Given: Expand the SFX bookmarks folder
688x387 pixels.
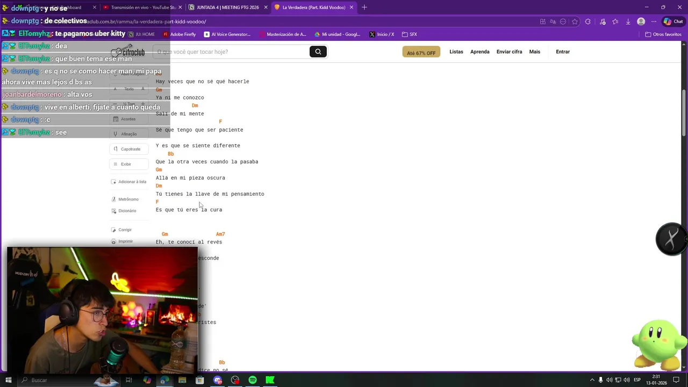Looking at the screenshot, I should 410,34.
